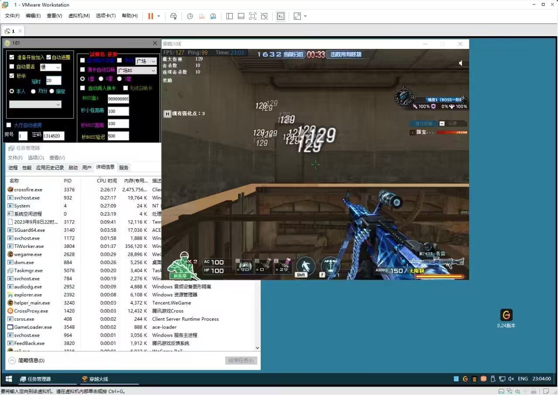Toggle Unity mode icon in VMware toolbar
Viewport: 558px width, 395px height.
tap(264, 16)
